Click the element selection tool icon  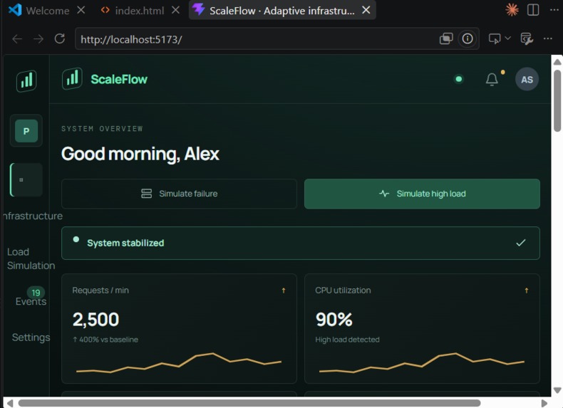point(495,38)
